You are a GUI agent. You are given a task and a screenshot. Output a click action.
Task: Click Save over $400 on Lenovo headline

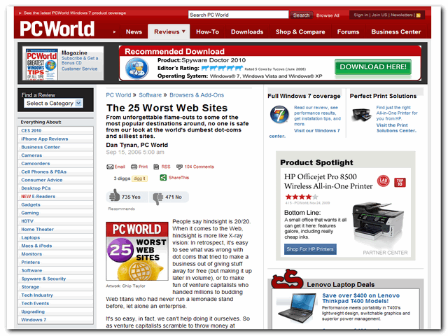pyautogui.click(x=360, y=298)
